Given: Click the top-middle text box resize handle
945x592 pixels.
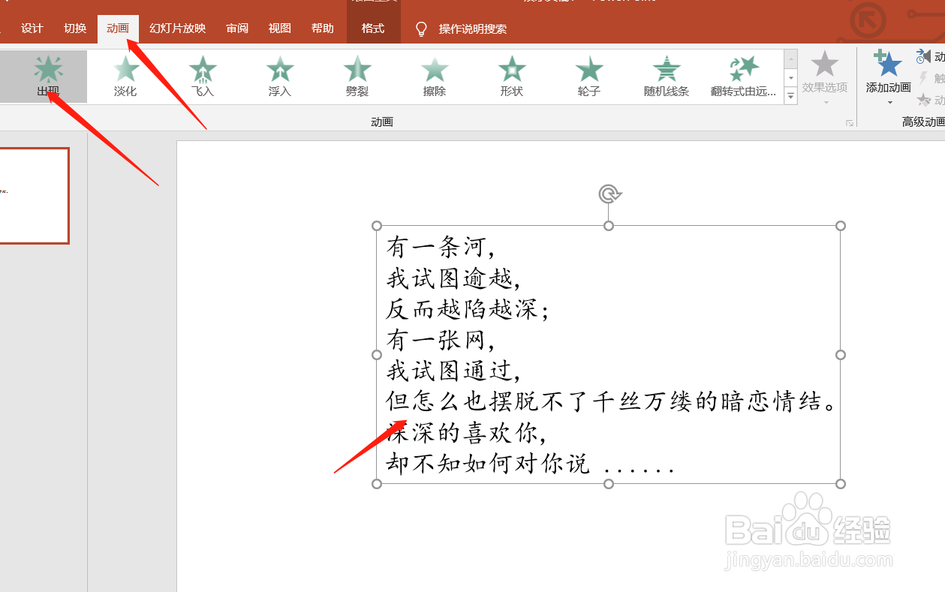Looking at the screenshot, I should [609, 226].
